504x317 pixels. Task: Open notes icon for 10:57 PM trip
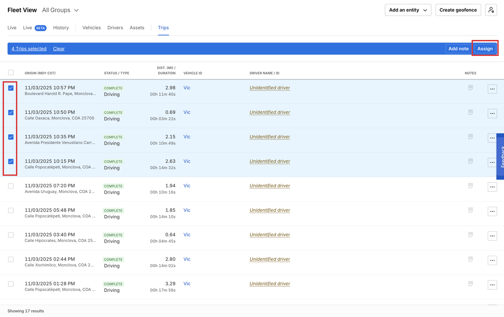coord(470,88)
